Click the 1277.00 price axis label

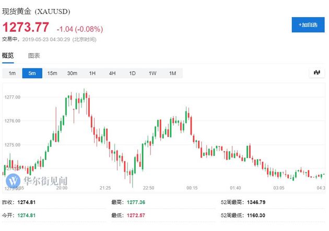(12, 97)
